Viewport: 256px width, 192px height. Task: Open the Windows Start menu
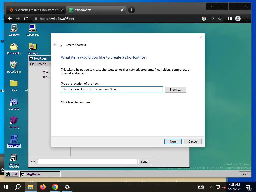pos(6,187)
